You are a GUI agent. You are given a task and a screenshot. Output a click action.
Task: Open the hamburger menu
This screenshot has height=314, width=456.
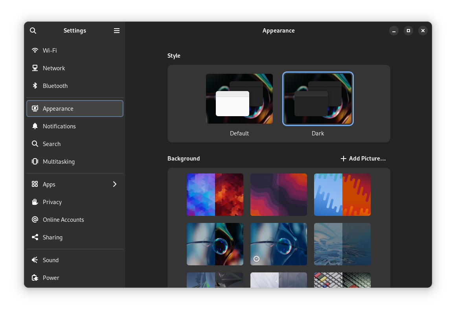[116, 30]
